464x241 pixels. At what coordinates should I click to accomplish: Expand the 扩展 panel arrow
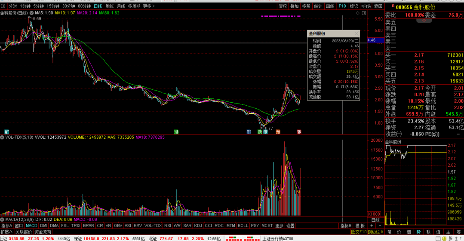pyautogui.click(x=6, y=232)
